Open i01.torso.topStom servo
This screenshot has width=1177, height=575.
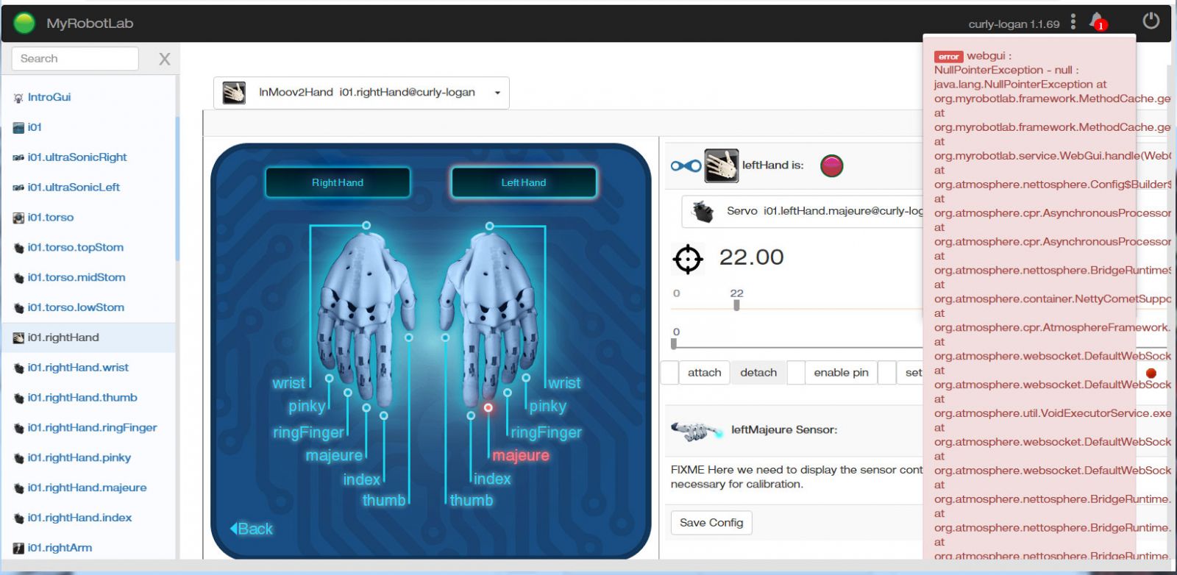[x=76, y=248]
